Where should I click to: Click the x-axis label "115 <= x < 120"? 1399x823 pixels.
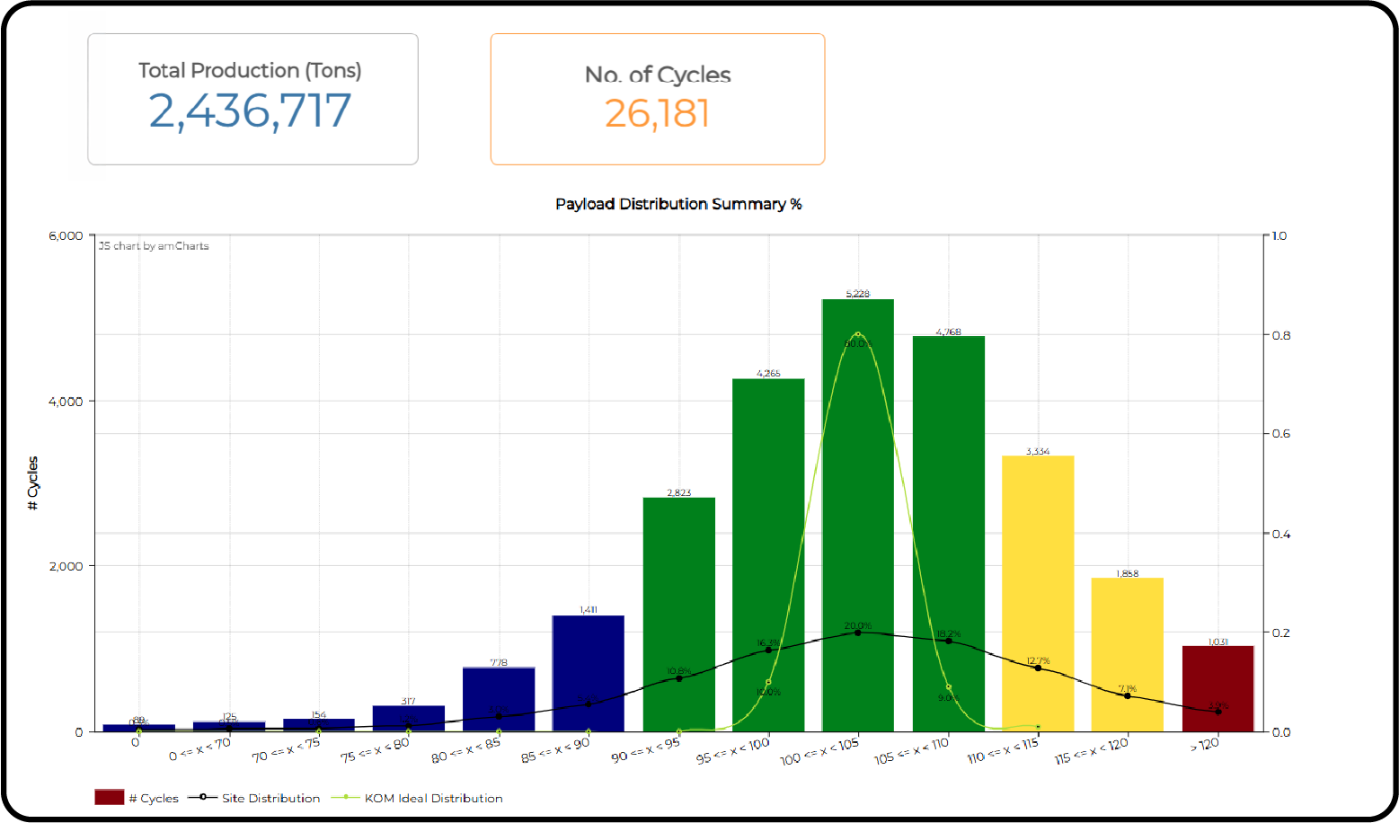point(1092,751)
